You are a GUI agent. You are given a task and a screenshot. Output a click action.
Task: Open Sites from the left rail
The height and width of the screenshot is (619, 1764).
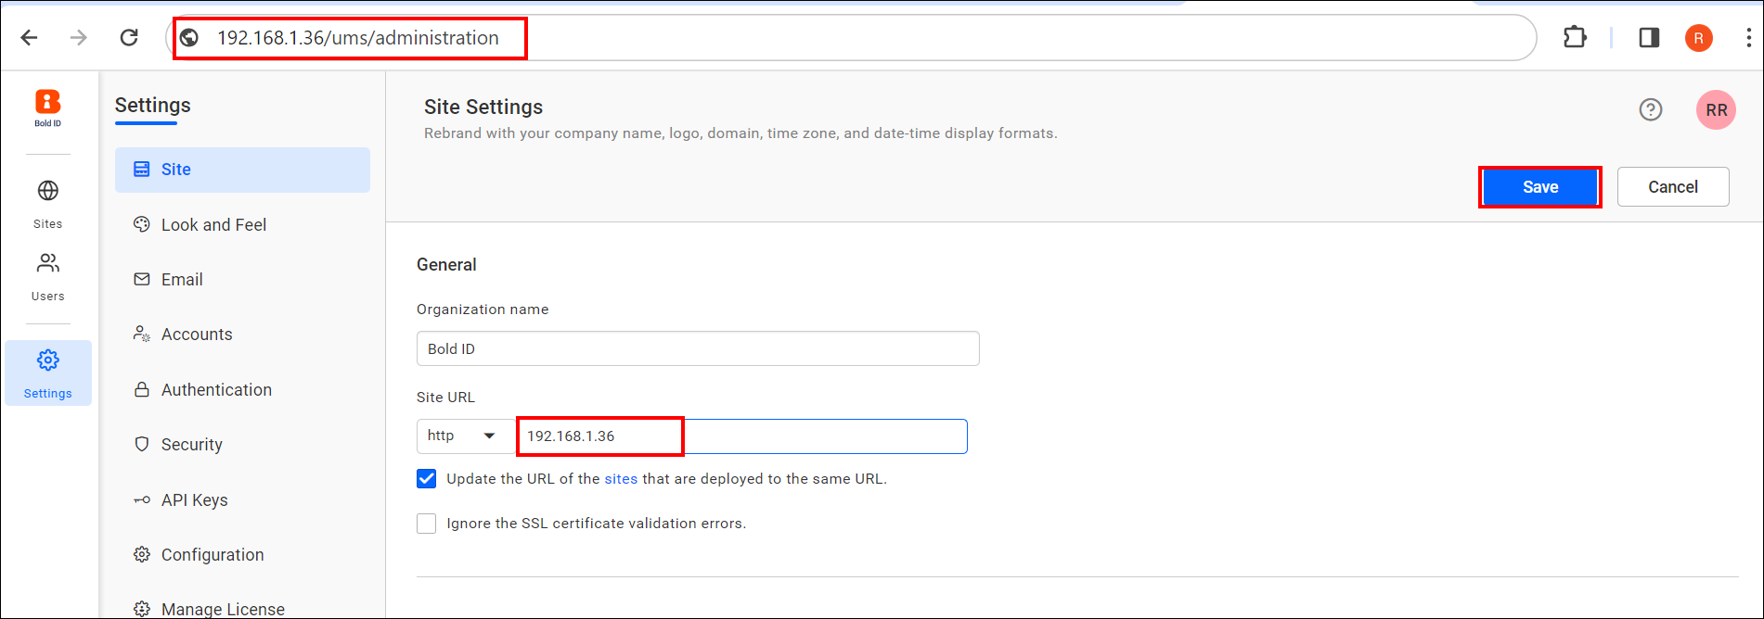48,205
